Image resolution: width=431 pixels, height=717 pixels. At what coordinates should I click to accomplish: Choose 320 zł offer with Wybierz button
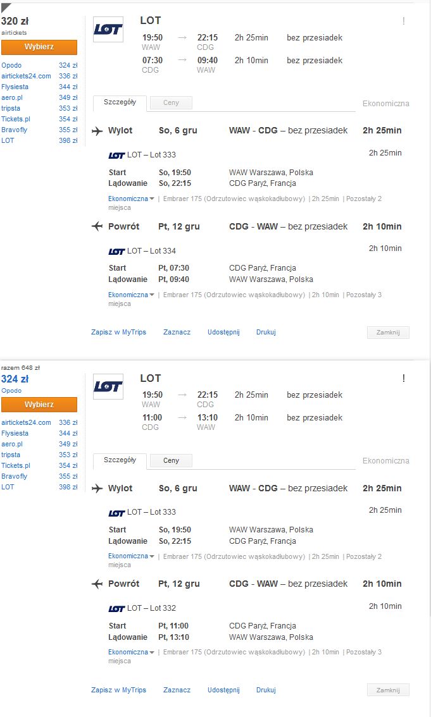(x=39, y=47)
